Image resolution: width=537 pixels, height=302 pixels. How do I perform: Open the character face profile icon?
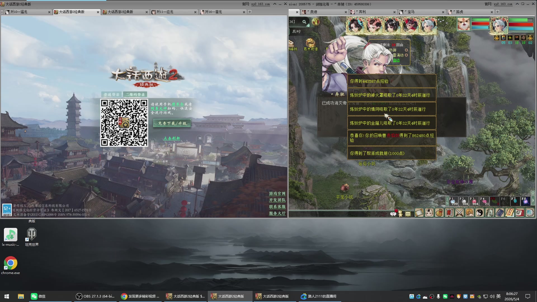(429, 213)
